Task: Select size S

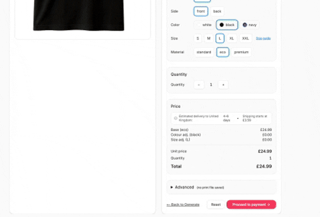Action: (x=197, y=38)
